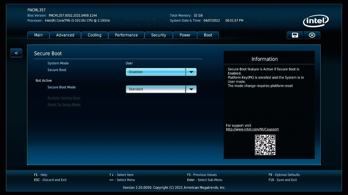Open the Secure Boot dropdown arrow
The image size is (348, 195).
click(191, 72)
